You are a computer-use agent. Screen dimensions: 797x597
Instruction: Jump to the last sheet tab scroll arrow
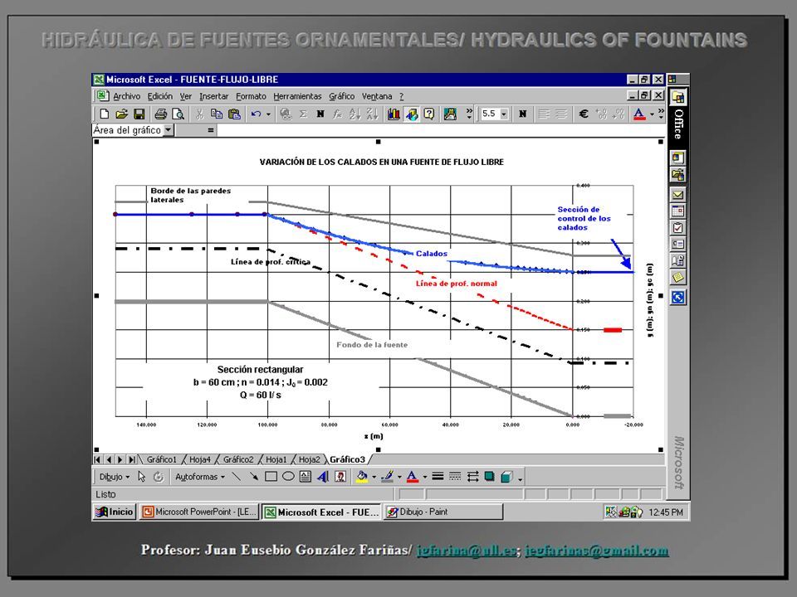coord(132,459)
